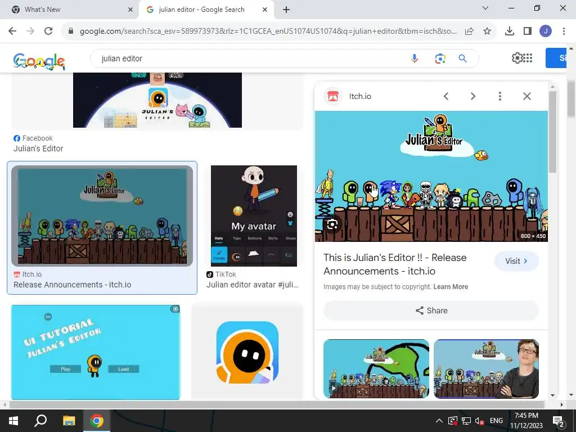Open Release Announcements - itch.io caption
576x432 pixels.
click(73, 285)
